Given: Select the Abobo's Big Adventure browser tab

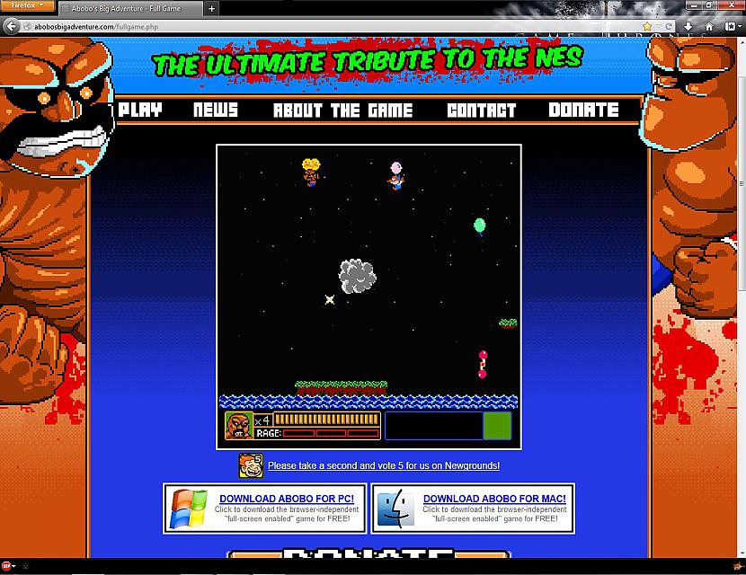Looking at the screenshot, I should click(130, 9).
